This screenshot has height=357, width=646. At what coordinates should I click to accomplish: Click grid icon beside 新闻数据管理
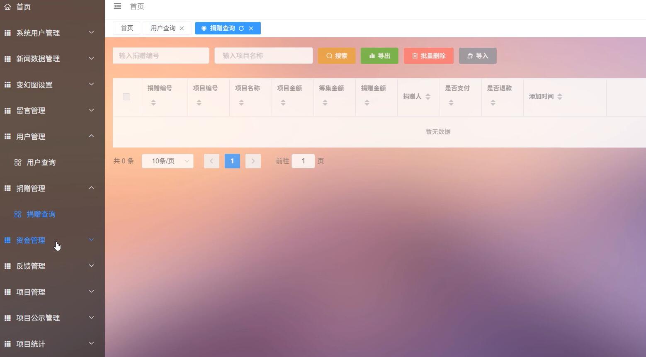7,59
